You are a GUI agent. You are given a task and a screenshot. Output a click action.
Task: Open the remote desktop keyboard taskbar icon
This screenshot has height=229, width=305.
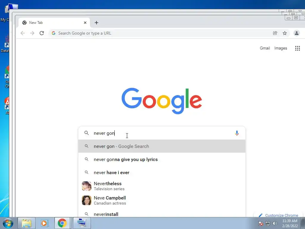point(82,223)
